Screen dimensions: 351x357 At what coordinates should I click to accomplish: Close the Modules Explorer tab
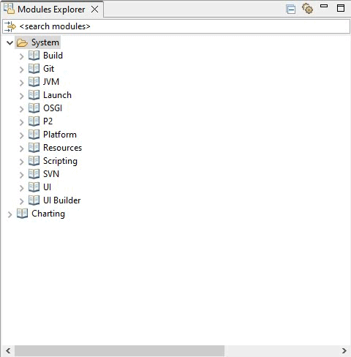(x=94, y=10)
